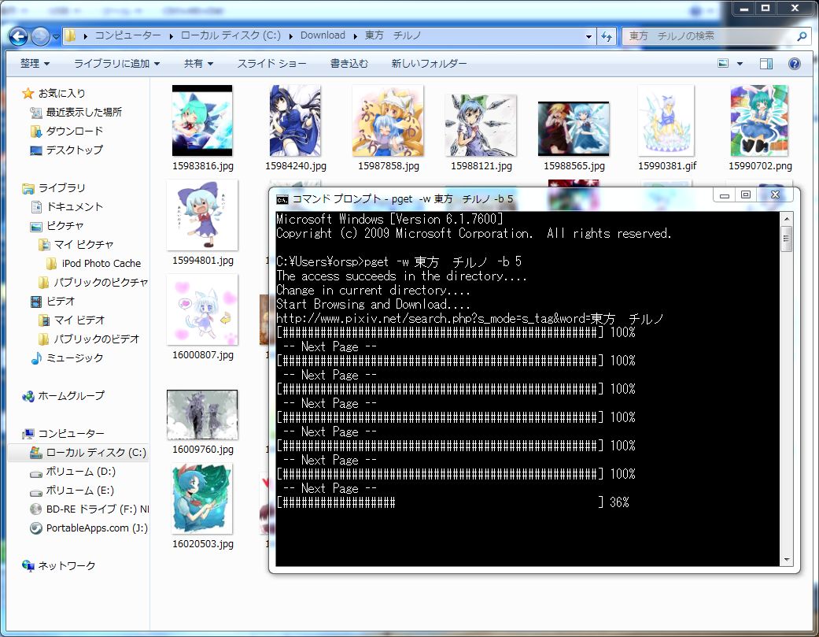Select the 15983816.jpg thumbnail

[x=202, y=120]
